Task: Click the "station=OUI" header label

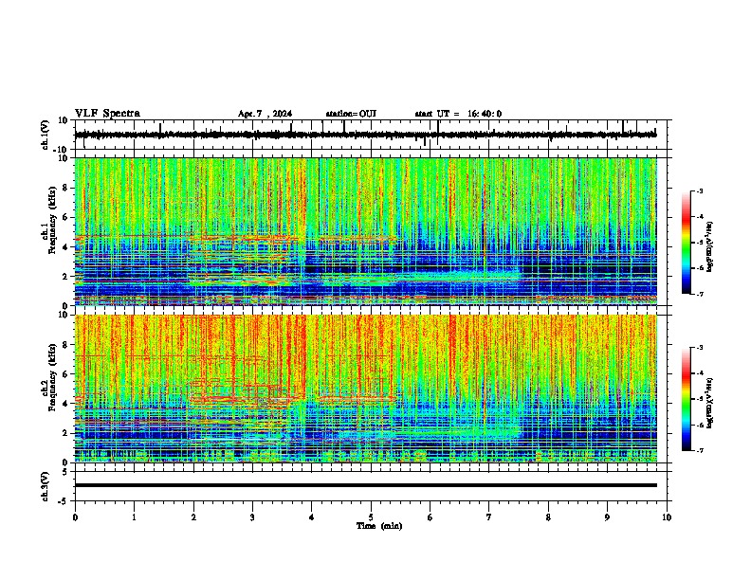Action: (x=351, y=114)
